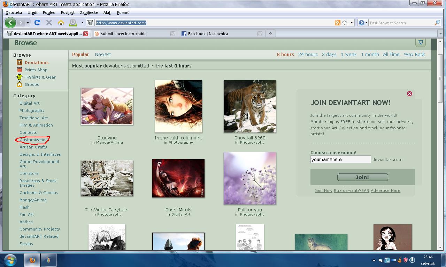The height and width of the screenshot is (267, 446).
Task: Open the list-all-tabs dropdown
Action: [440, 34]
